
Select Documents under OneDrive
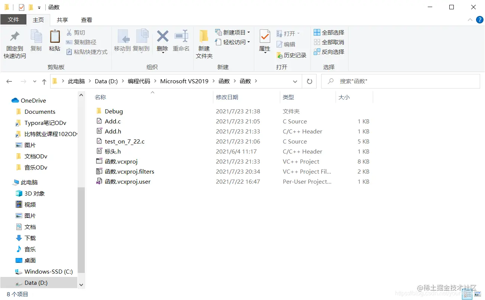point(36,112)
